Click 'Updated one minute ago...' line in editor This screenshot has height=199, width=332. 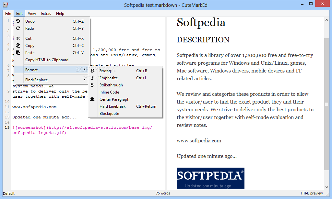[44, 117]
